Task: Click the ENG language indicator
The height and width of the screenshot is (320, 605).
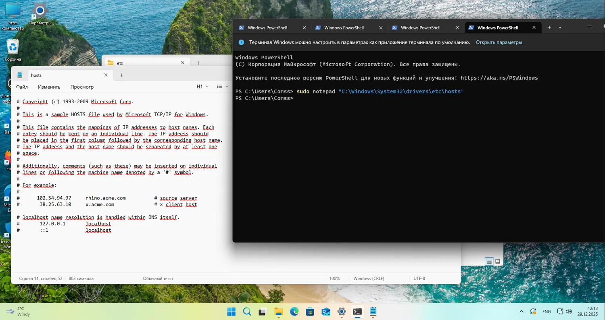Action: point(547,312)
